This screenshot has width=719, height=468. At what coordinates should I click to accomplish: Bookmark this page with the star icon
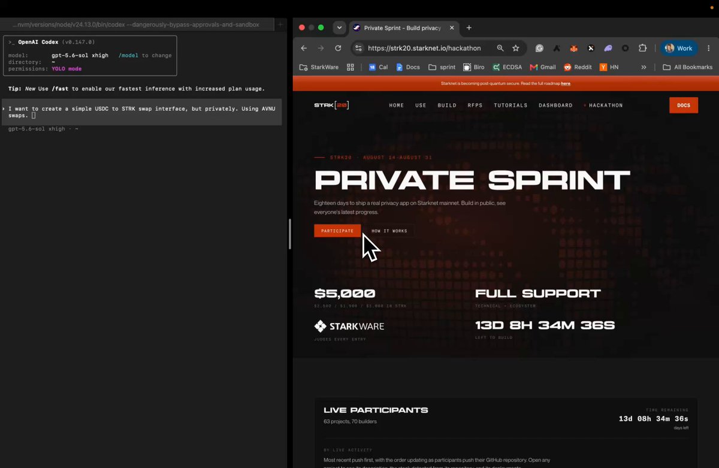[516, 48]
